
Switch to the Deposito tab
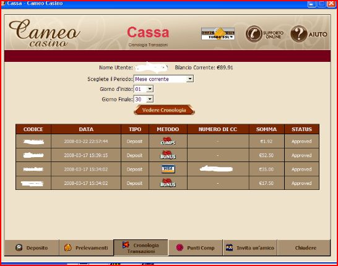click(32, 247)
